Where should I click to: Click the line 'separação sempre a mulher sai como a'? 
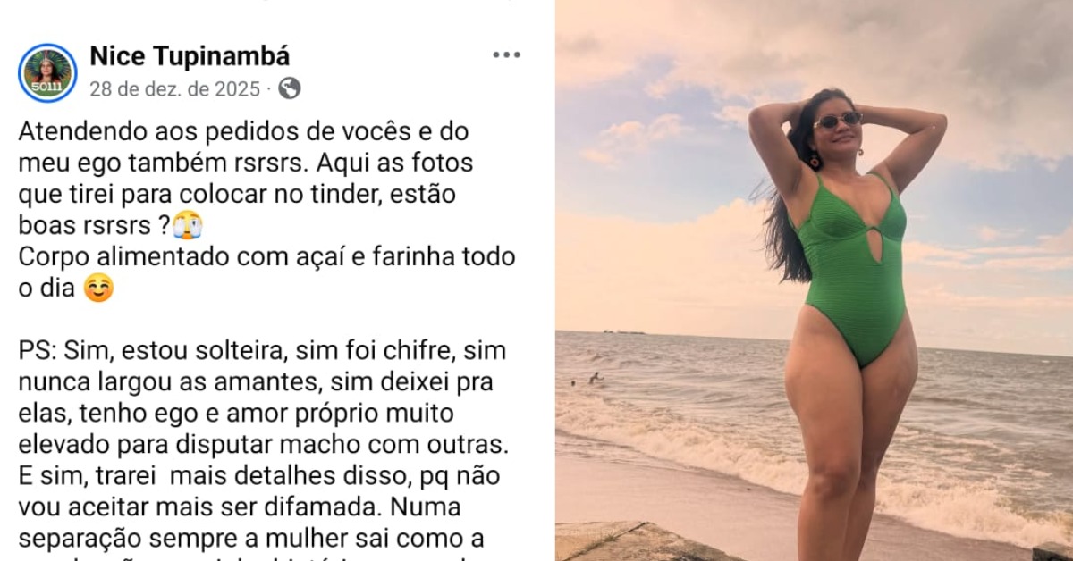[251, 539]
